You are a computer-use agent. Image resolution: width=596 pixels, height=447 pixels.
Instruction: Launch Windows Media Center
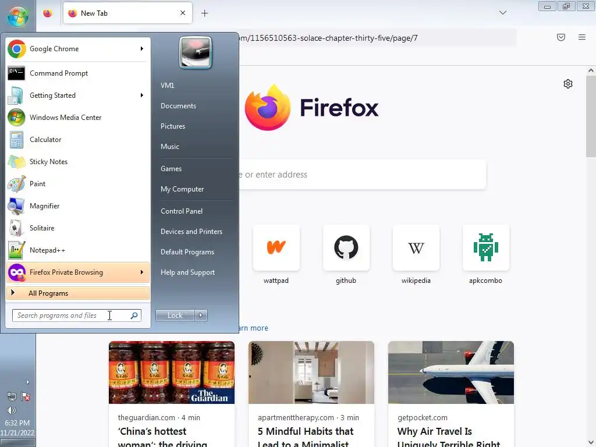pyautogui.click(x=77, y=118)
